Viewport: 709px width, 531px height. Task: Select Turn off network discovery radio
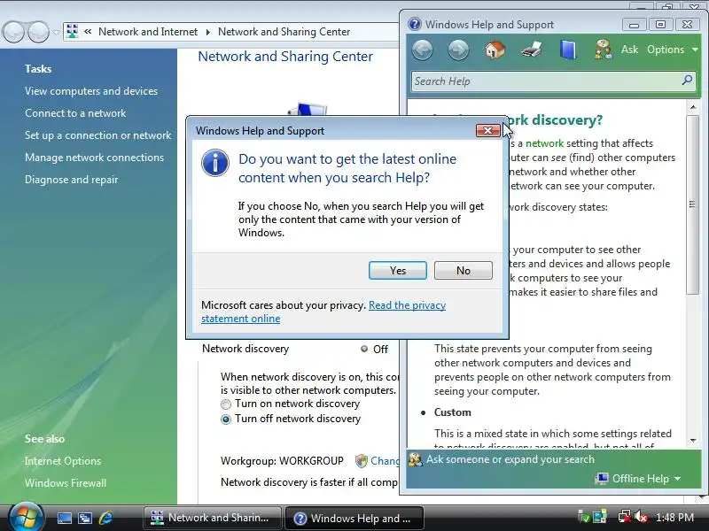[226, 419]
